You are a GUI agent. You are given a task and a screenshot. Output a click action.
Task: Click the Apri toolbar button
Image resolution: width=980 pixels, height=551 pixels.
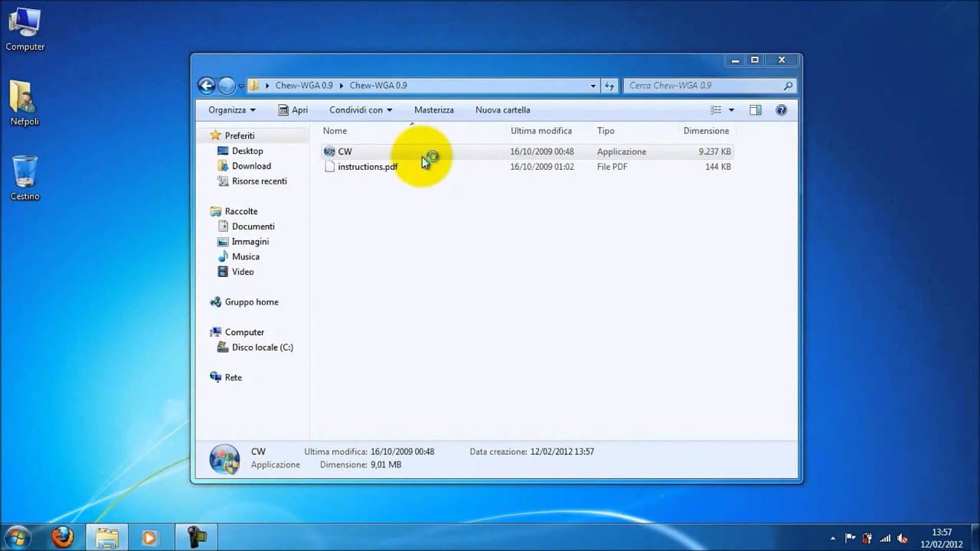click(292, 110)
